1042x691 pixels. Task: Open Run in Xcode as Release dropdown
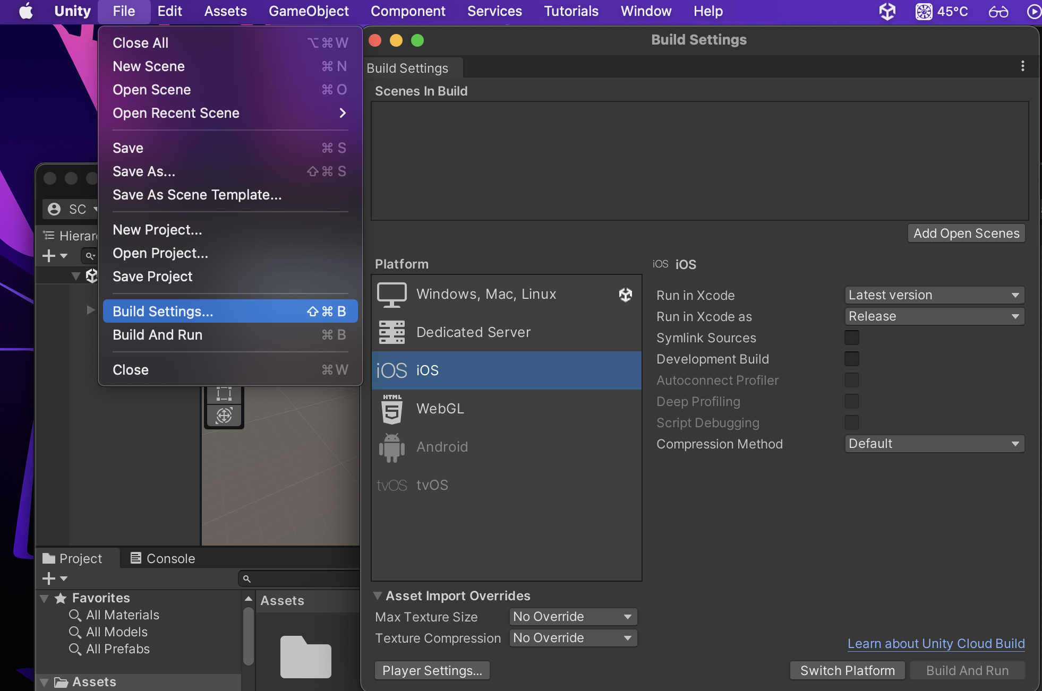tap(934, 316)
